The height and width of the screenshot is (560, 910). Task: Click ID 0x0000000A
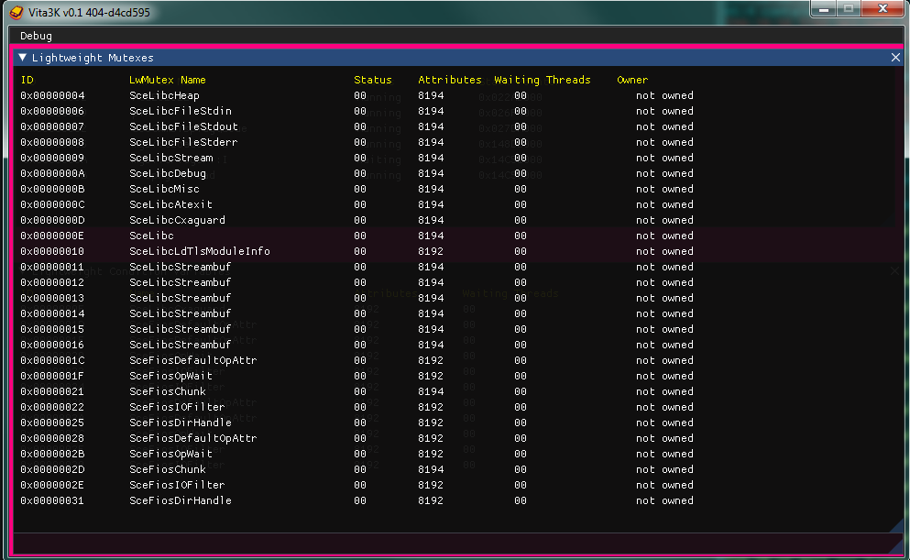click(52, 173)
